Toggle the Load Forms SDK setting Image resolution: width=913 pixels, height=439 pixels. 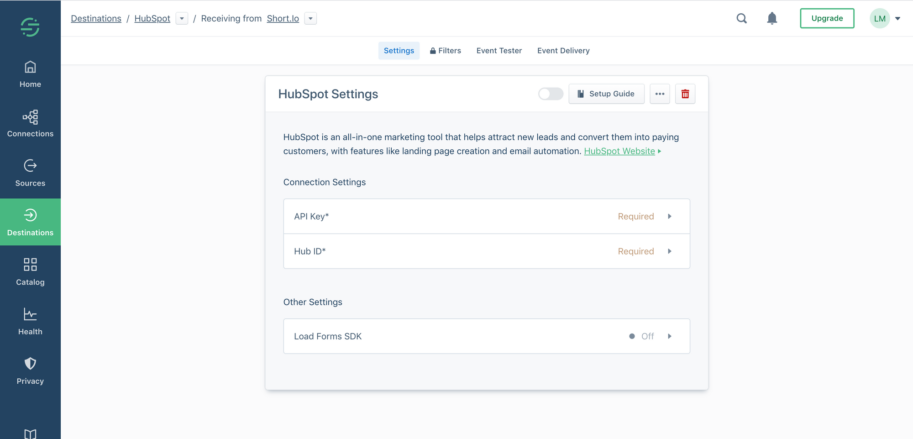tap(486, 336)
